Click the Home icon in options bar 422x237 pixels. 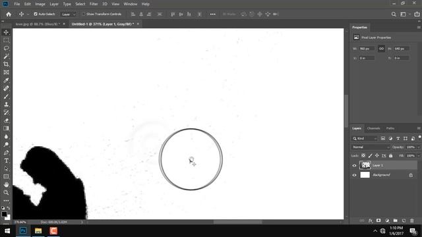pyautogui.click(x=9, y=14)
